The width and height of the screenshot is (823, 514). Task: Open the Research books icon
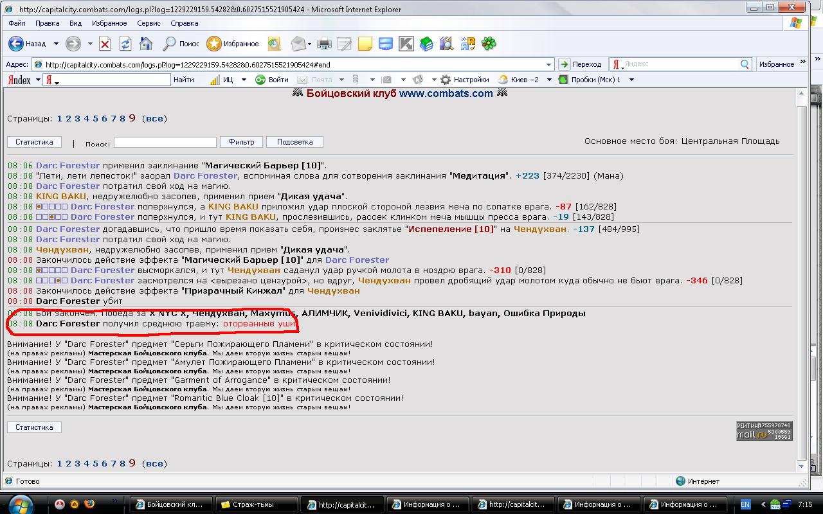(x=426, y=44)
